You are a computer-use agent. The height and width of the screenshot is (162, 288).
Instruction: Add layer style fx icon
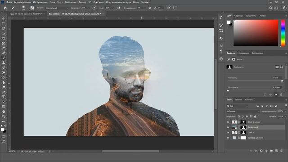(256, 151)
